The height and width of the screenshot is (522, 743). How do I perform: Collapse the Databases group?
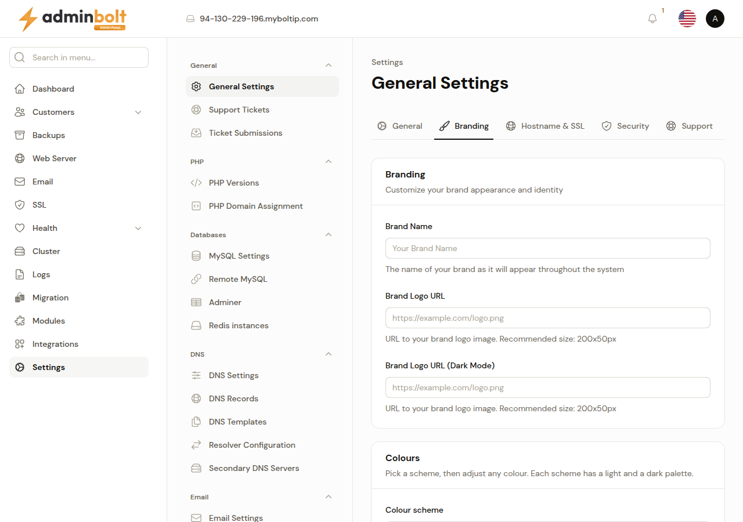tap(329, 235)
